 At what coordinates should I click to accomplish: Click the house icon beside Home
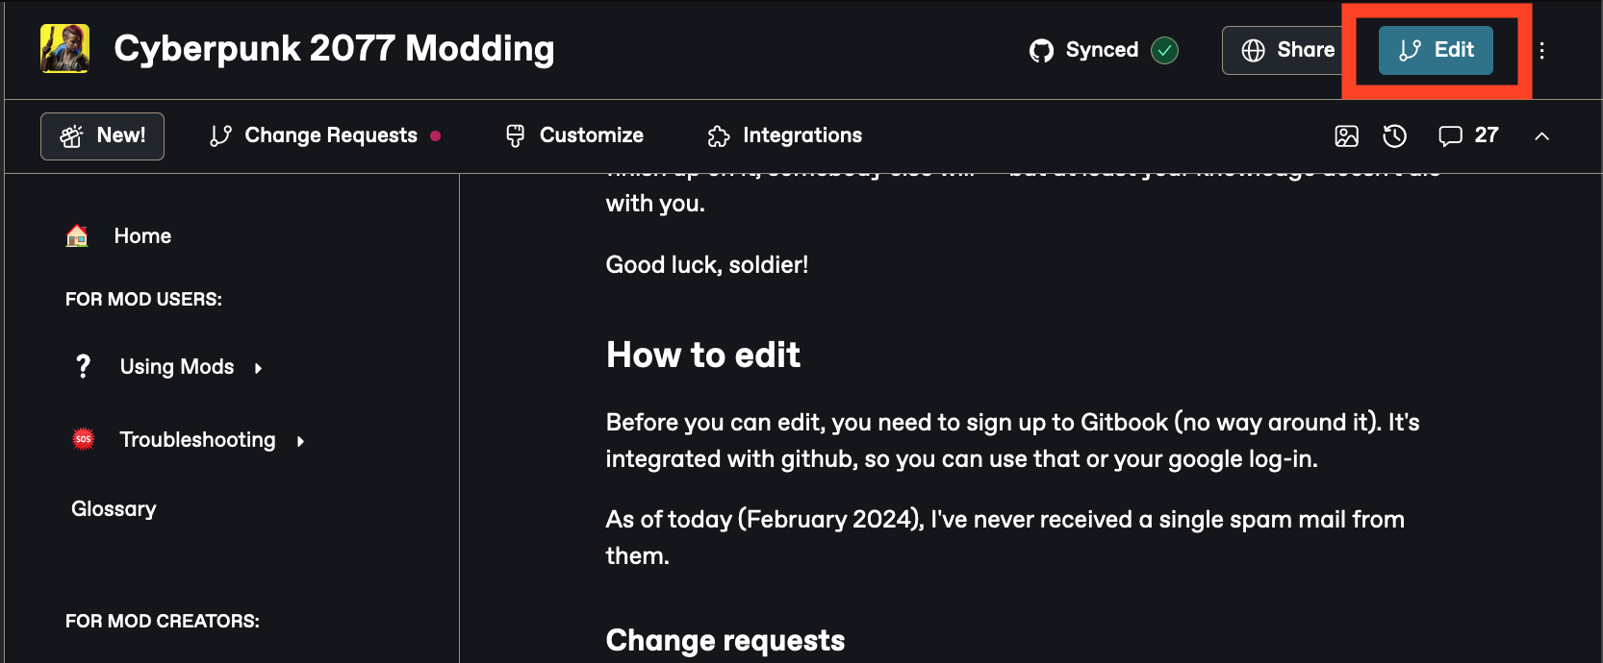[x=77, y=235]
